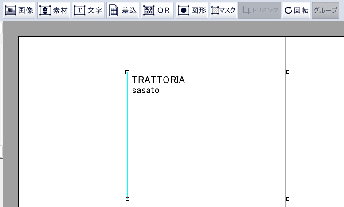Apply the マスク (mask) tool
The width and height of the screenshot is (344, 207).
click(x=223, y=10)
